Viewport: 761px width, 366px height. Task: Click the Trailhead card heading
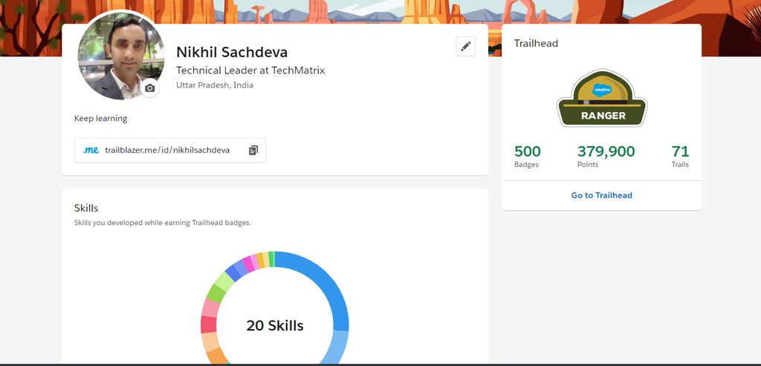(x=536, y=43)
